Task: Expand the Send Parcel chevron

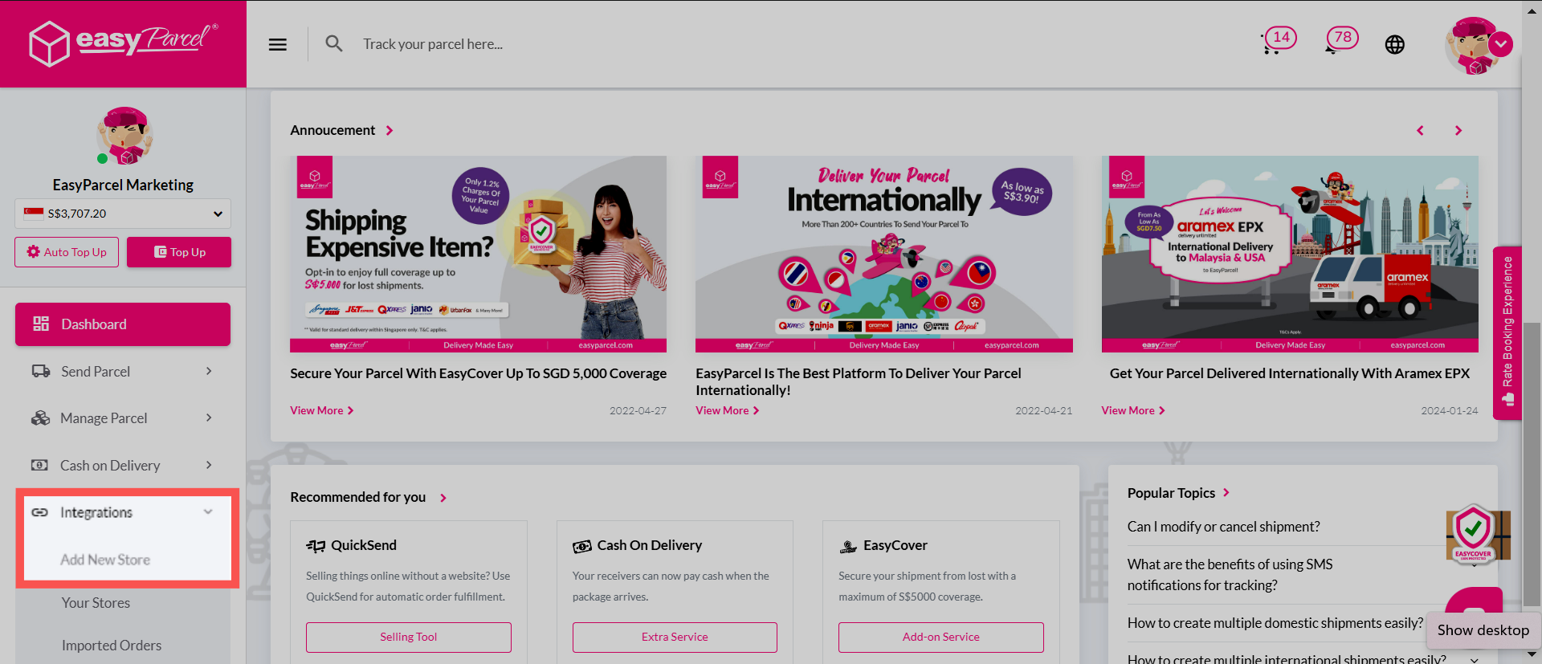Action: pos(209,371)
